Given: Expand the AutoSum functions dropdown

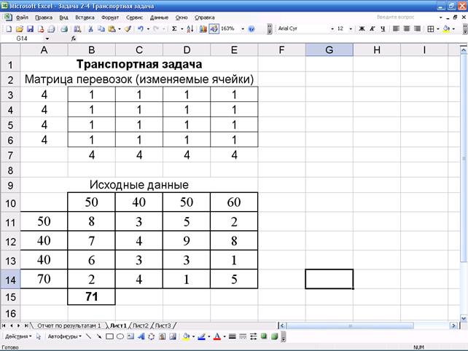Looking at the screenshot, I should point(182,29).
